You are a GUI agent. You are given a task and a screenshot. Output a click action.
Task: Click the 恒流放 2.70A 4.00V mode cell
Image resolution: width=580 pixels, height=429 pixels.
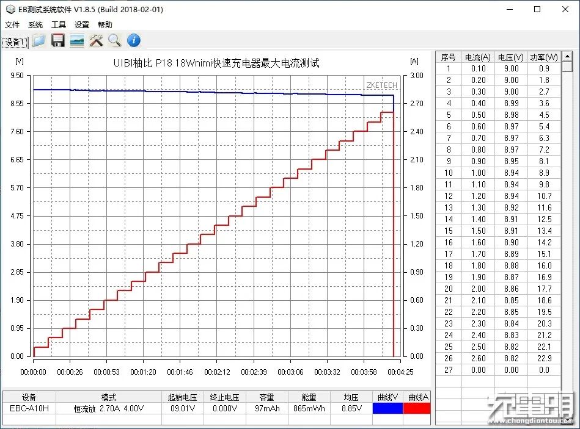point(109,409)
